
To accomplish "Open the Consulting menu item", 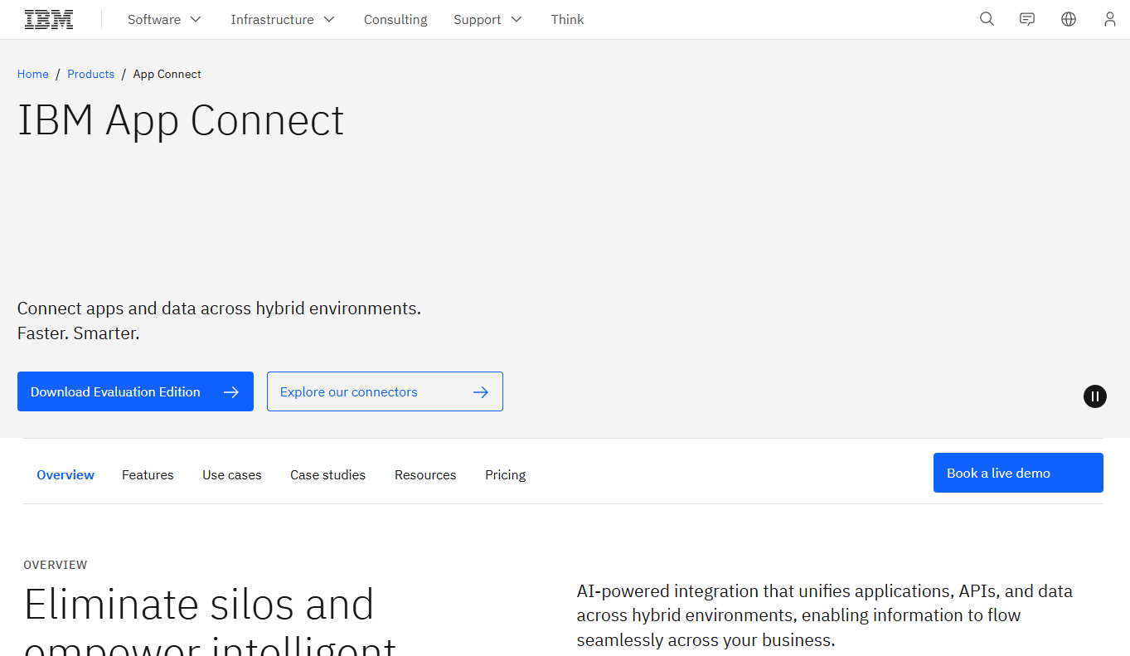I will (x=395, y=19).
